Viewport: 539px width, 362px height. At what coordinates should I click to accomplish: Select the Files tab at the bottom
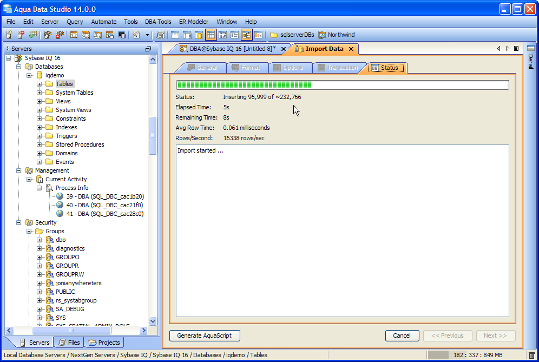coord(69,343)
